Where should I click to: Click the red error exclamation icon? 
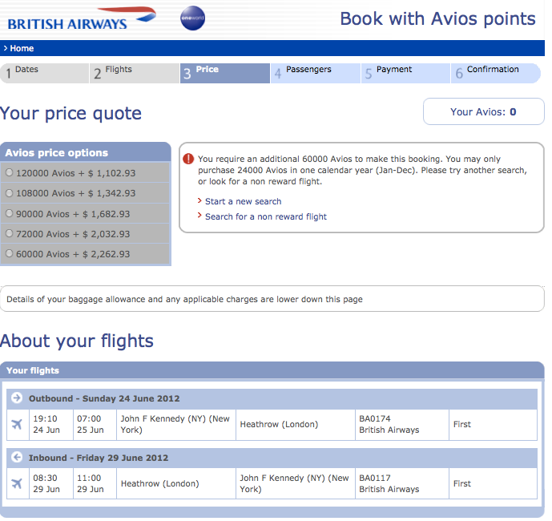[188, 159]
